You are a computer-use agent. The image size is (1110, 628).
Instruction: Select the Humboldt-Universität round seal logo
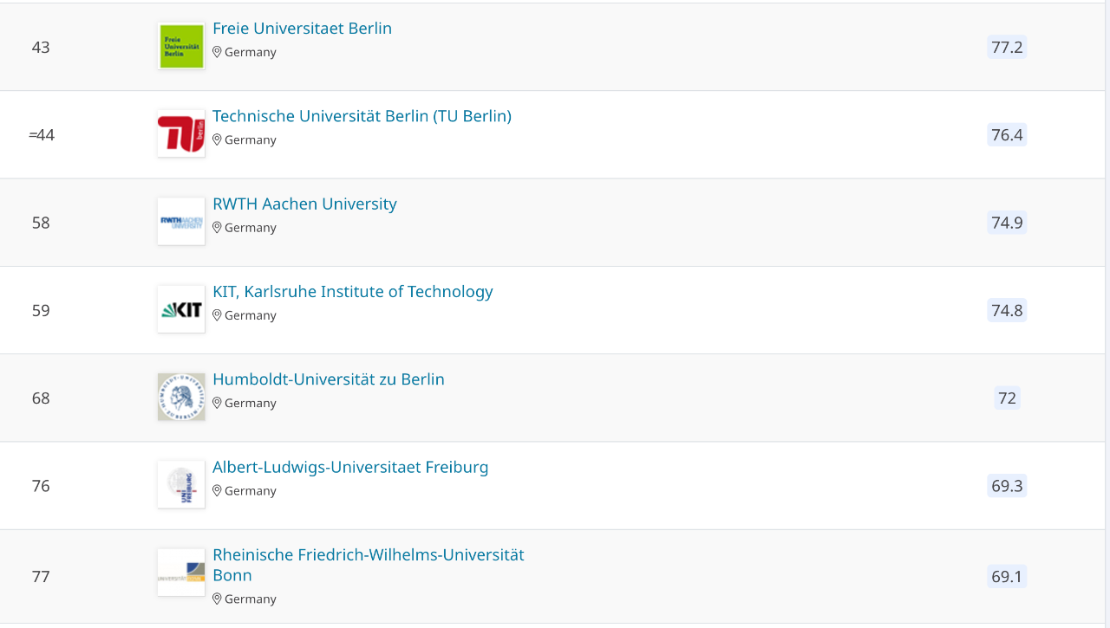click(x=181, y=398)
